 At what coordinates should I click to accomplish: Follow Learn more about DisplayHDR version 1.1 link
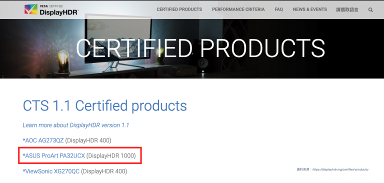coord(76,125)
